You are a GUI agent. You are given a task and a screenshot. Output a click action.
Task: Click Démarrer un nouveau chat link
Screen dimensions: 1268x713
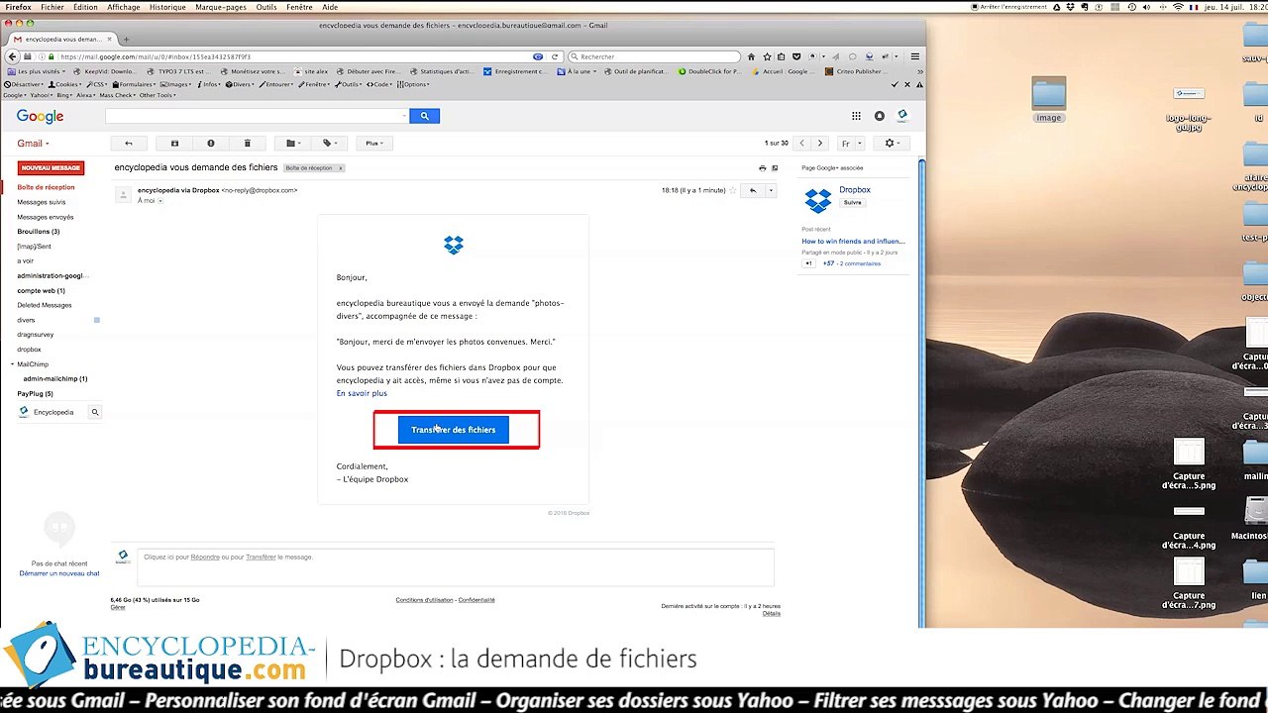coord(59,573)
